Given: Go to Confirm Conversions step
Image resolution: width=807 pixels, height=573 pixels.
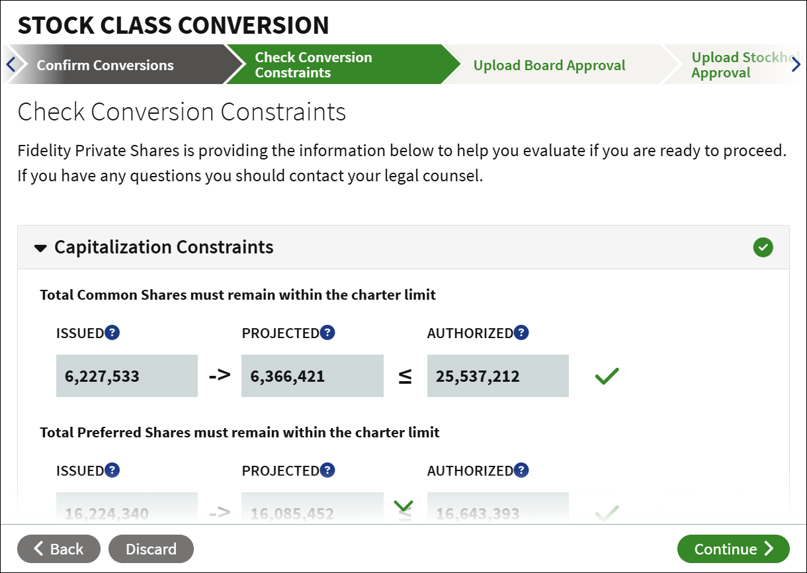Looking at the screenshot, I should pos(105,65).
